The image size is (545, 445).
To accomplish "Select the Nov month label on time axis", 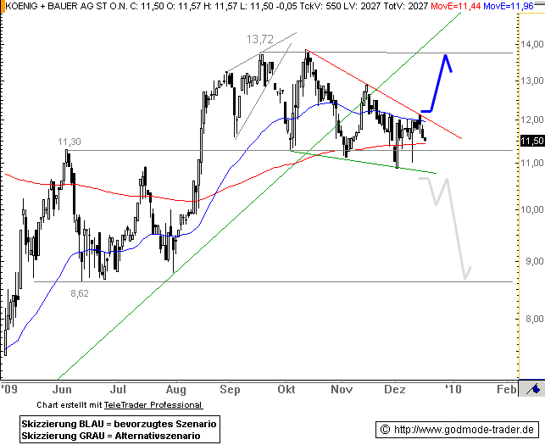I will 342,389.
